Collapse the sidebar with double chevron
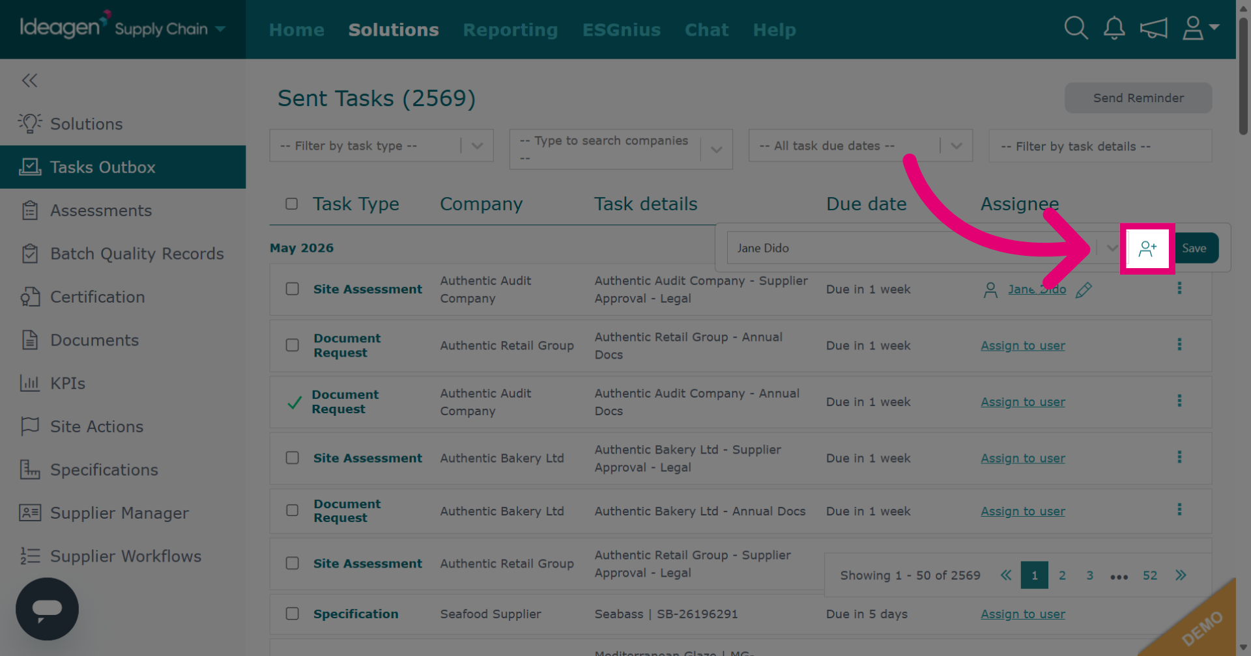This screenshot has width=1251, height=656. tap(29, 80)
